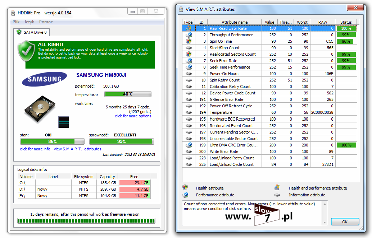This screenshot has height=238, width=372.
Task: Click the Throughput Performance type icon
Action: click(x=189, y=35)
